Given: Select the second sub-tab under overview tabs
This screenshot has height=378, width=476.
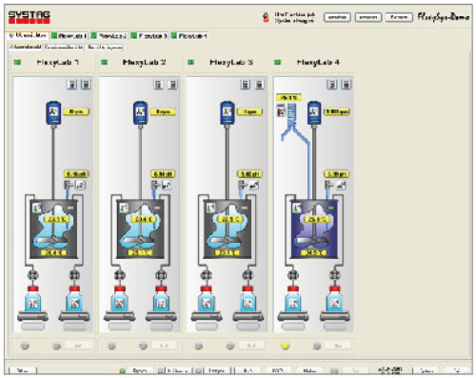Looking at the screenshot, I should click(63, 47).
